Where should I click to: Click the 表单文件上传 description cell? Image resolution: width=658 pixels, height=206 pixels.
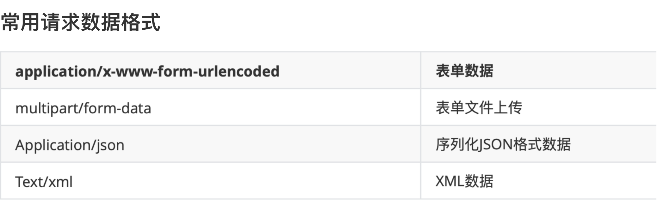point(479,108)
